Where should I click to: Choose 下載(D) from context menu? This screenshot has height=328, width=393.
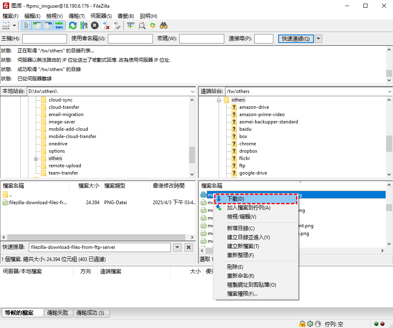[256, 199]
